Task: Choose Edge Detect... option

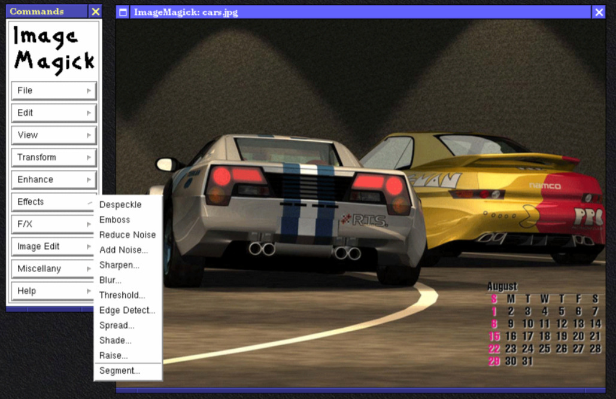Action: [128, 310]
